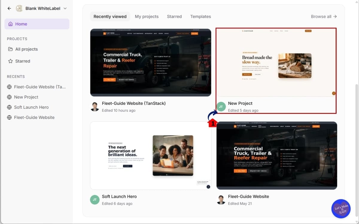
Task: Open the Fleet-Guide Website (TanStack) thumbnail
Action: (x=151, y=62)
